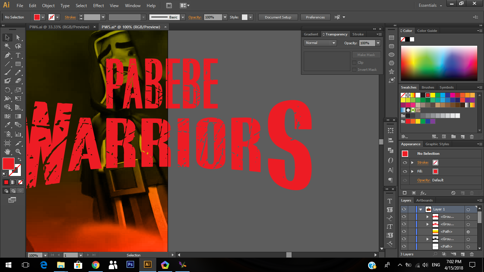
Task: Open Photoshop from the Windows taskbar
Action: 130,265
